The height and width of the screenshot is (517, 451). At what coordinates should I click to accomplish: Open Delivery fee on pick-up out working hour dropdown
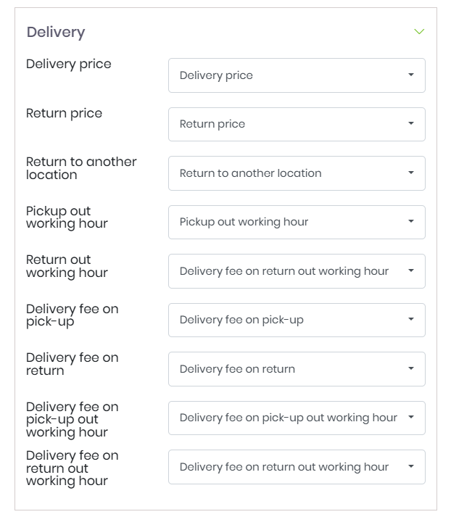pyautogui.click(x=296, y=418)
